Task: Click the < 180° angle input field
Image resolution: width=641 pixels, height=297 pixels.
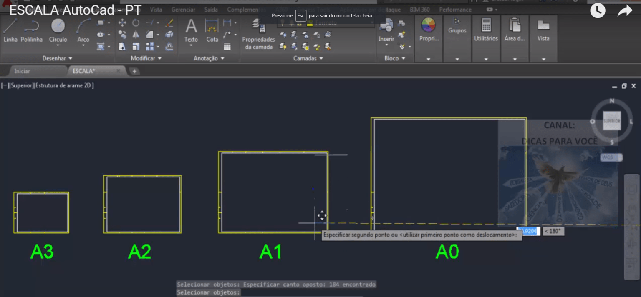Action: coord(553,231)
